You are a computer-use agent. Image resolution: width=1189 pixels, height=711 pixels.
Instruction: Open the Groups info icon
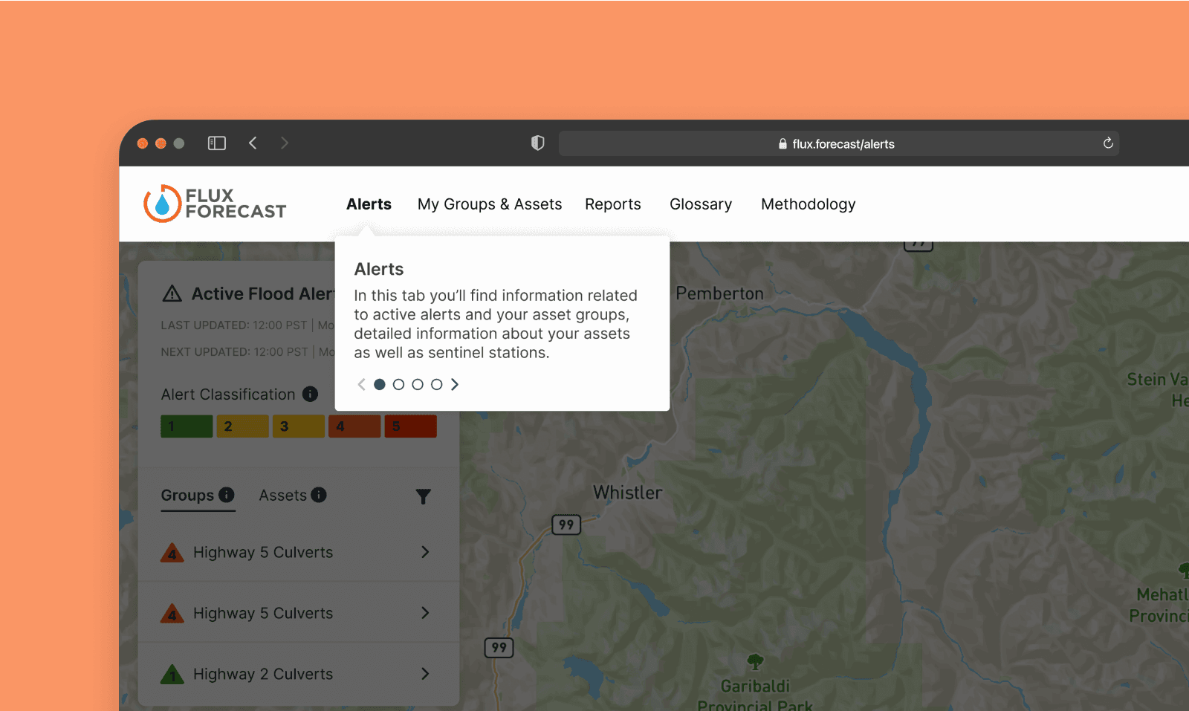click(x=227, y=495)
